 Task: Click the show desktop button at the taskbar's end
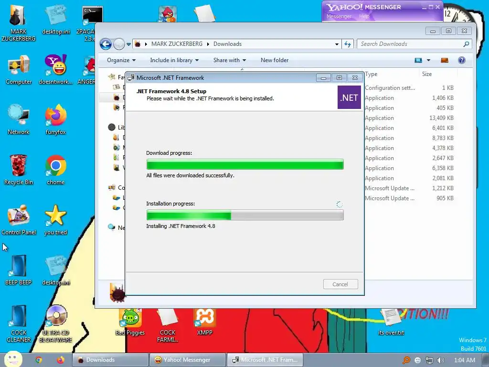pos(485,360)
